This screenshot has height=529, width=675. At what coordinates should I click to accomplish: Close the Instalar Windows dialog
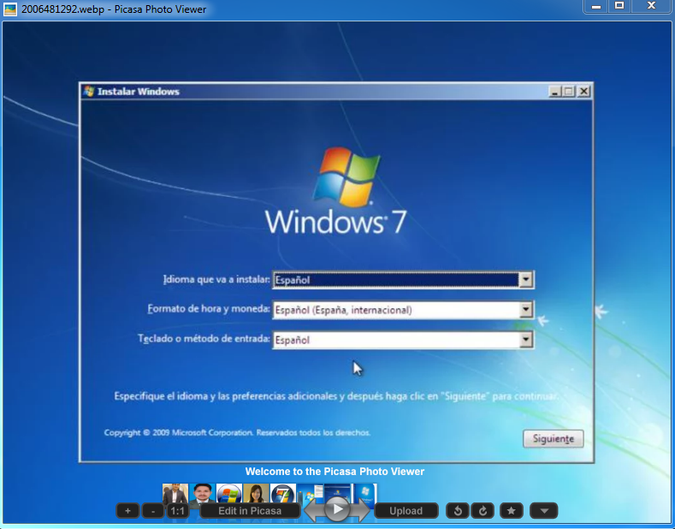pyautogui.click(x=583, y=91)
